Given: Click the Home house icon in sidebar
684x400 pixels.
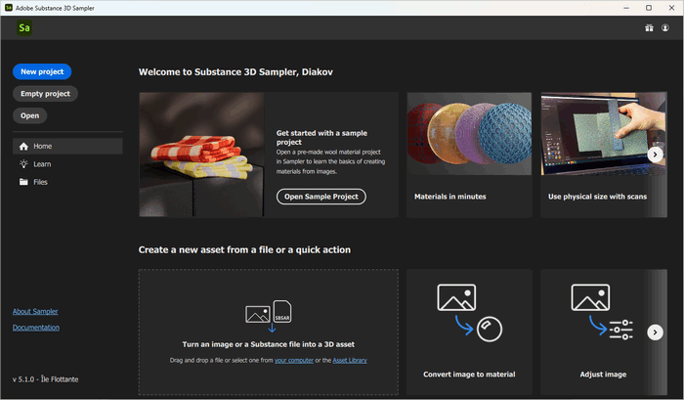Looking at the screenshot, I should 23,147.
